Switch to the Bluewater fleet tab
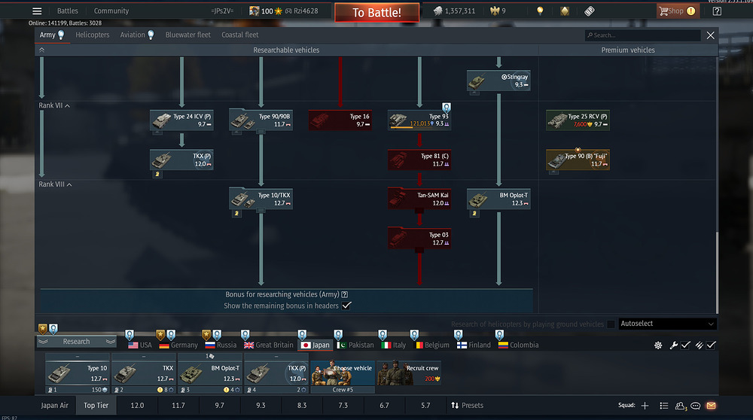Image resolution: width=753 pixels, height=420 pixels. 187,35
